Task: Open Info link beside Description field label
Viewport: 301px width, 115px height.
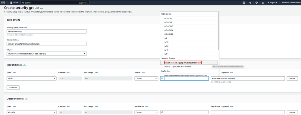Action: coord(18,40)
